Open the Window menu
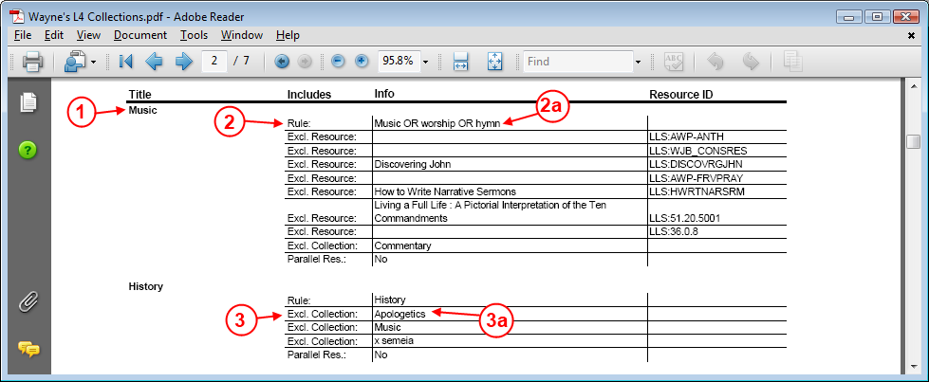The image size is (929, 382). point(242,35)
